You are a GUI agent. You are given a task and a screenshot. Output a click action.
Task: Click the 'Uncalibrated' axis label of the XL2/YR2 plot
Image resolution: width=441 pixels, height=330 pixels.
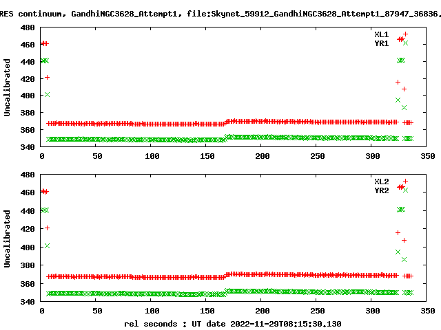(x=7, y=239)
